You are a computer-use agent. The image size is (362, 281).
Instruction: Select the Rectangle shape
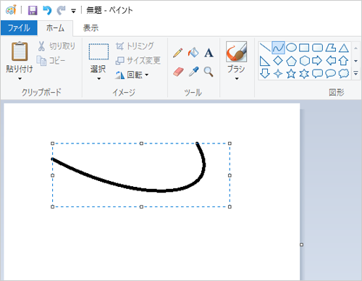tap(304, 48)
